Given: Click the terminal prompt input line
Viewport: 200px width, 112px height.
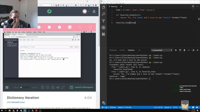Looking at the screenshot, I should click(x=130, y=79).
